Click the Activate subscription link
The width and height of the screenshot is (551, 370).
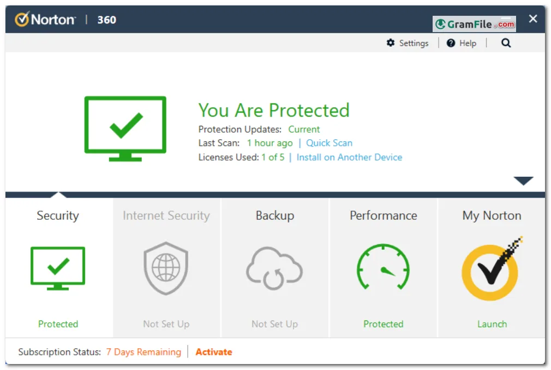click(x=214, y=352)
